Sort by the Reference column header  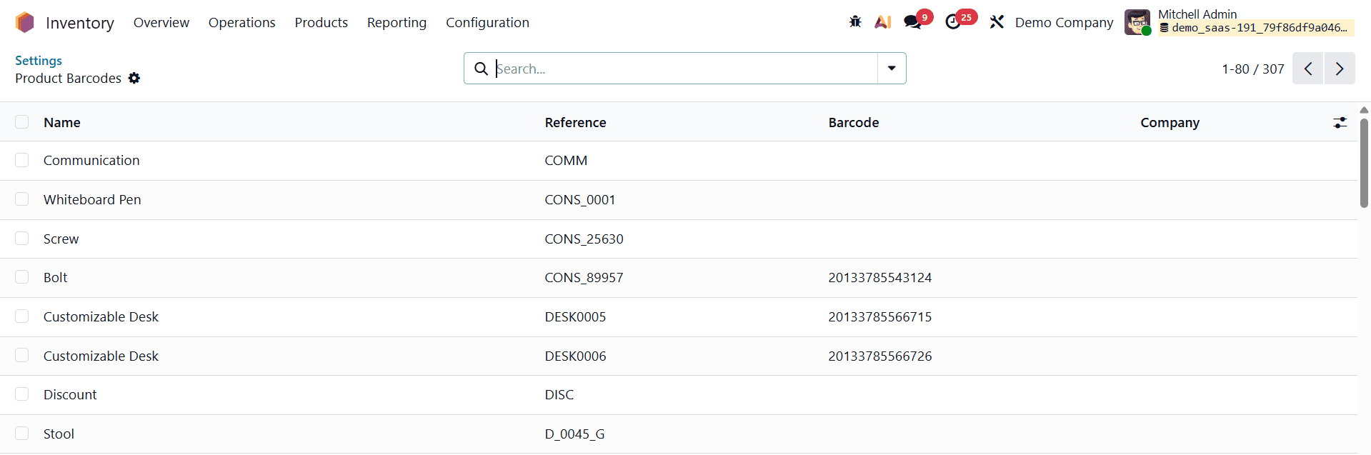pos(575,122)
